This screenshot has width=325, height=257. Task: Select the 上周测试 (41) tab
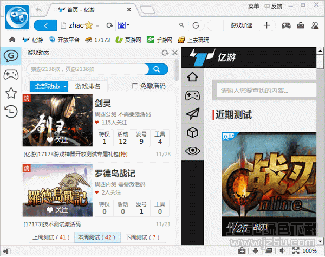[51, 237]
